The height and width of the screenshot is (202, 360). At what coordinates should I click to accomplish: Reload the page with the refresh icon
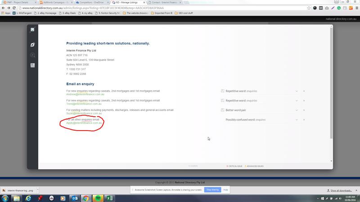pyautogui.click(x=14, y=8)
